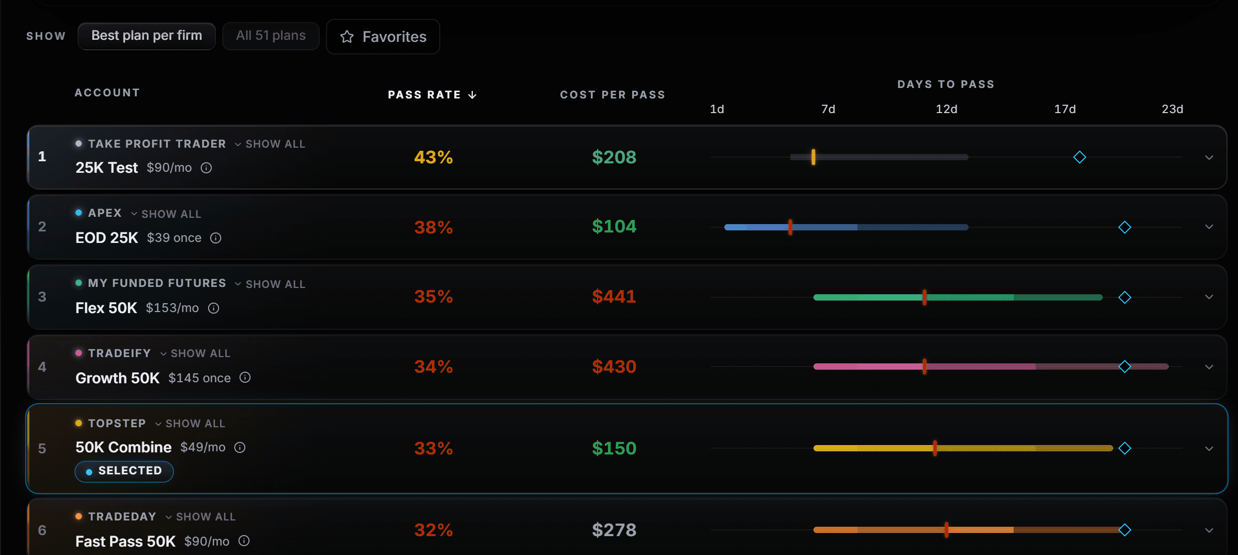Click the SELECTED badge on Topstep

point(124,471)
